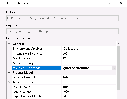Collapse the General section

click(x=9, y=44)
